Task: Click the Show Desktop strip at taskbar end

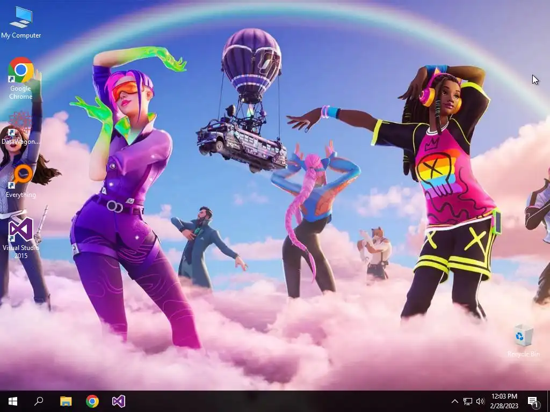Action: coord(548,401)
